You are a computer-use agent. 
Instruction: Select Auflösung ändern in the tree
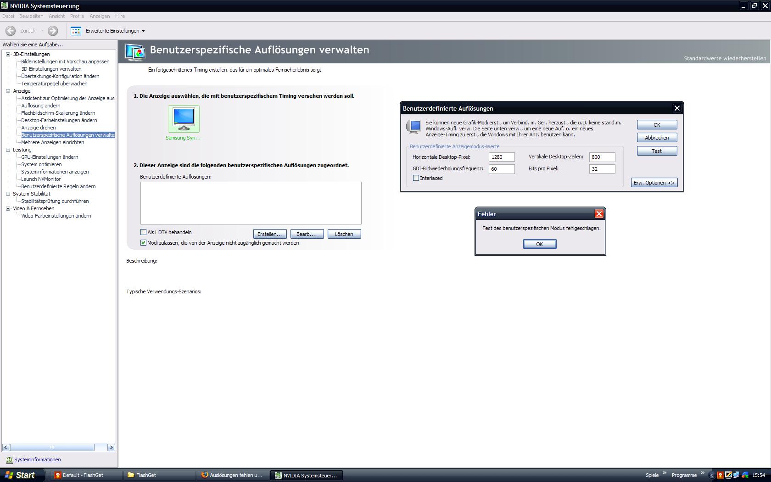41,106
